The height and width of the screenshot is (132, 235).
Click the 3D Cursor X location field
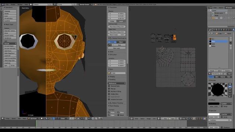coord(117,61)
